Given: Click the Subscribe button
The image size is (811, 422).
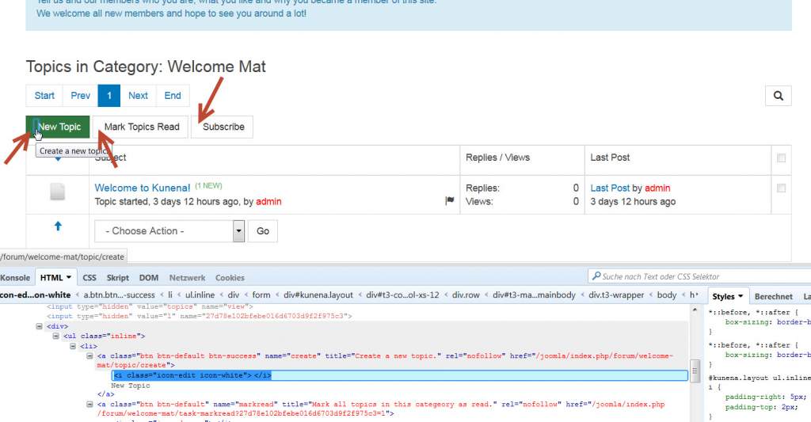Looking at the screenshot, I should (223, 127).
